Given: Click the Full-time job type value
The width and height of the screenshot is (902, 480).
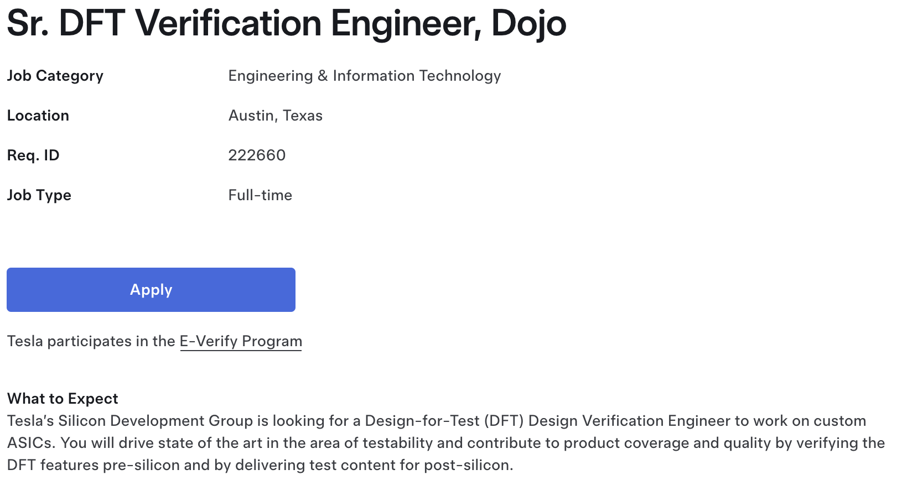Looking at the screenshot, I should click(x=260, y=195).
